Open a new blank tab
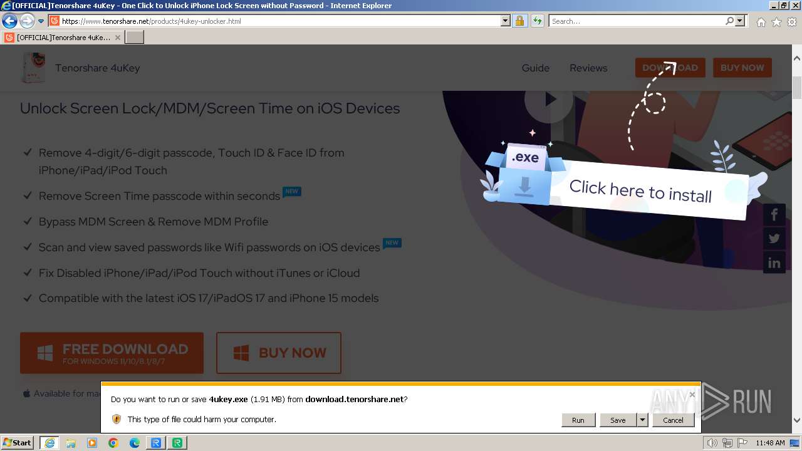The image size is (802, 451). point(135,37)
